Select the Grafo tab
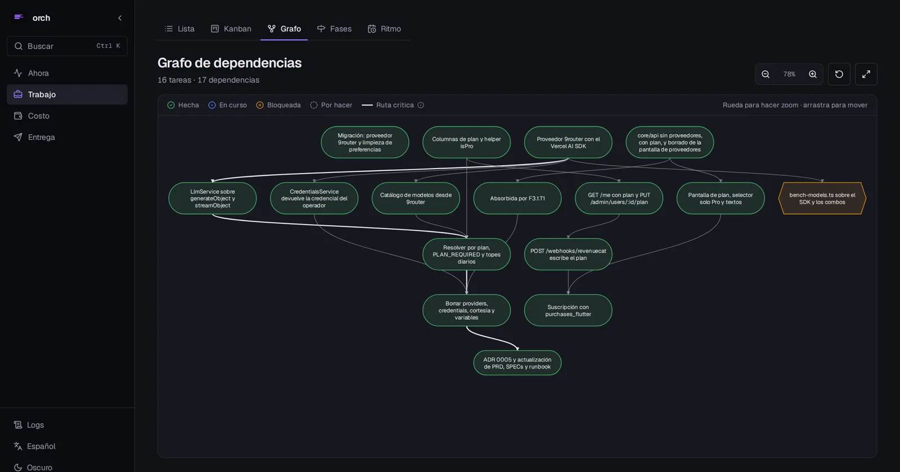The width and height of the screenshot is (900, 472). (284, 29)
